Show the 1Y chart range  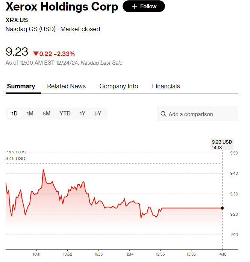tap(82, 114)
